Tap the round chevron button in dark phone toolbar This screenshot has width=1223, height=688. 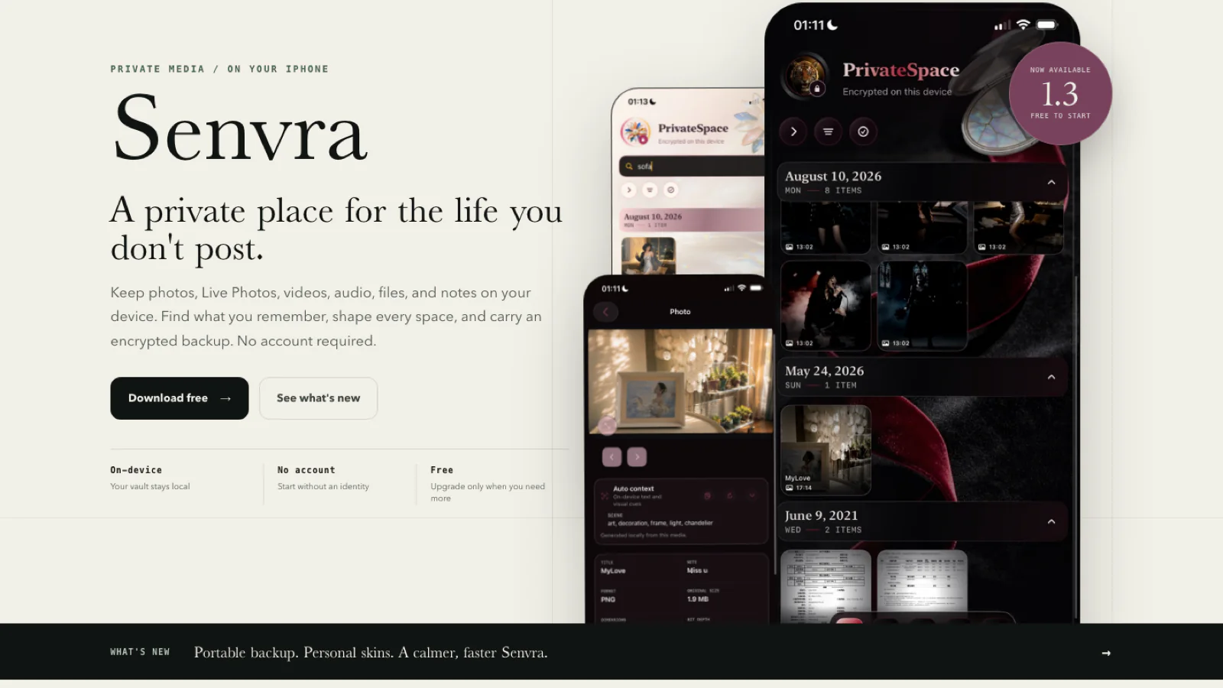pyautogui.click(x=793, y=131)
